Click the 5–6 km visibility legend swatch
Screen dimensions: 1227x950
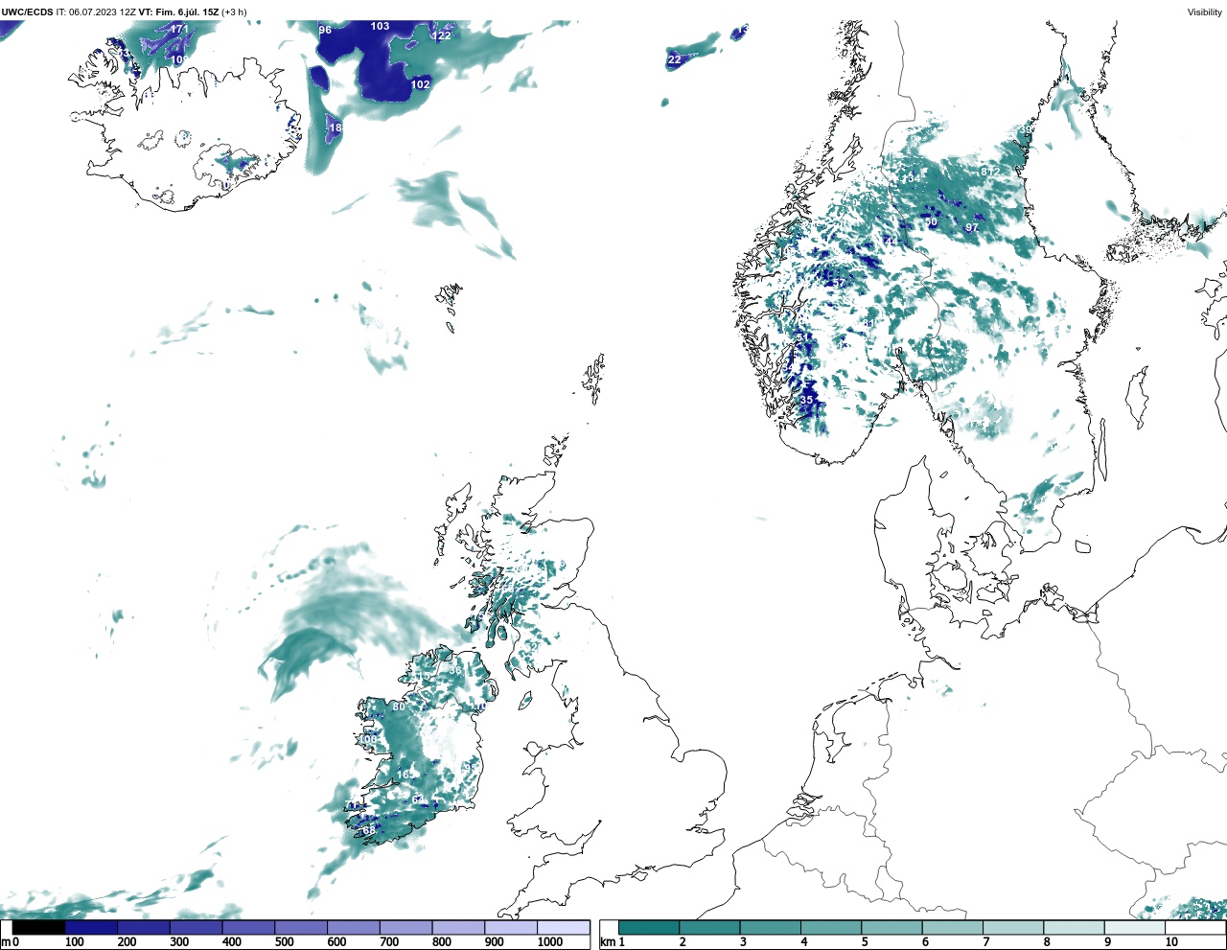click(x=891, y=927)
